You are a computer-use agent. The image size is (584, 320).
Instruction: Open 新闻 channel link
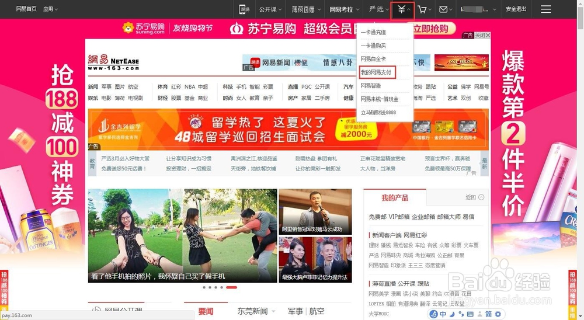point(93,86)
